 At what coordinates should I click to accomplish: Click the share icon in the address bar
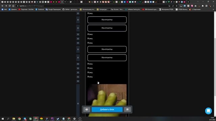click(x=173, y=6)
